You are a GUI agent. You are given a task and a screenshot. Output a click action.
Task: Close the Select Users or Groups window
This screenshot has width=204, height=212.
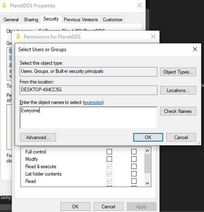(195, 49)
